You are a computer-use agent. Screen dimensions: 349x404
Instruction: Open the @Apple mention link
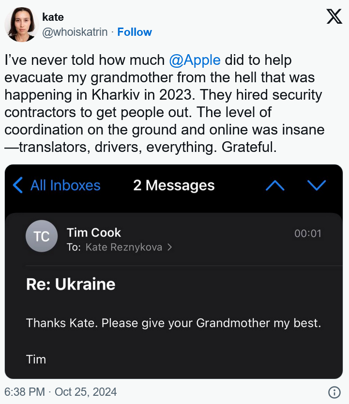click(x=195, y=60)
